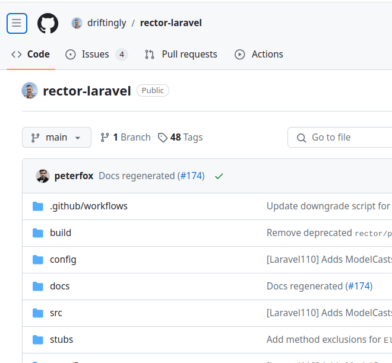Click peterfox commit author avatar

point(43,176)
